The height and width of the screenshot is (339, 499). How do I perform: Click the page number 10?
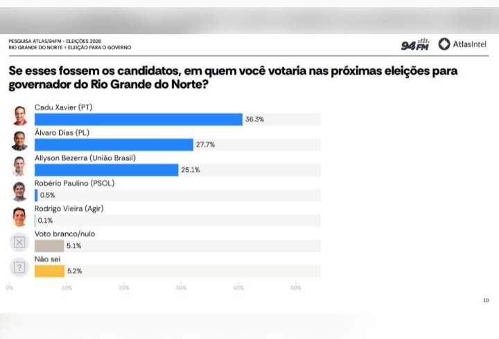(486, 300)
